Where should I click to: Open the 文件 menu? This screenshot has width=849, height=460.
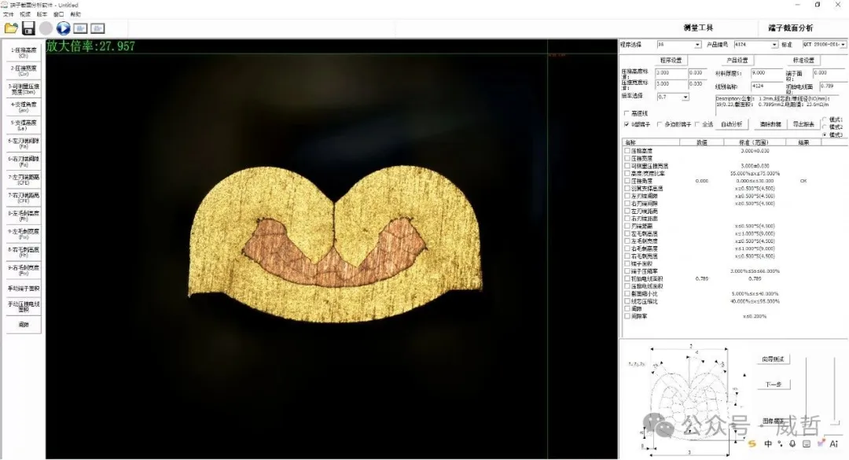click(x=9, y=14)
